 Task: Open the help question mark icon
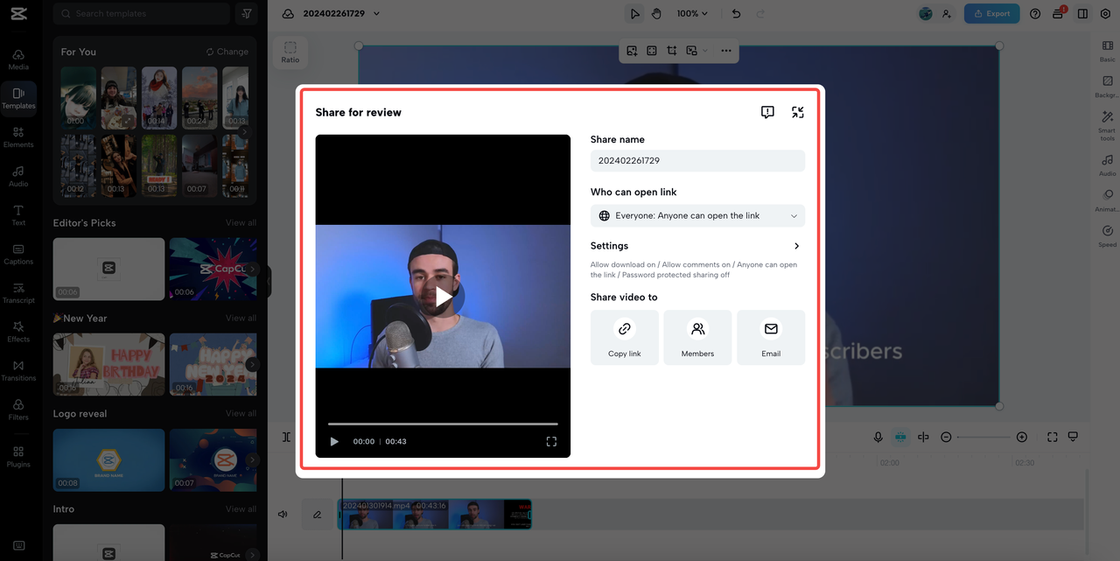coord(1035,13)
